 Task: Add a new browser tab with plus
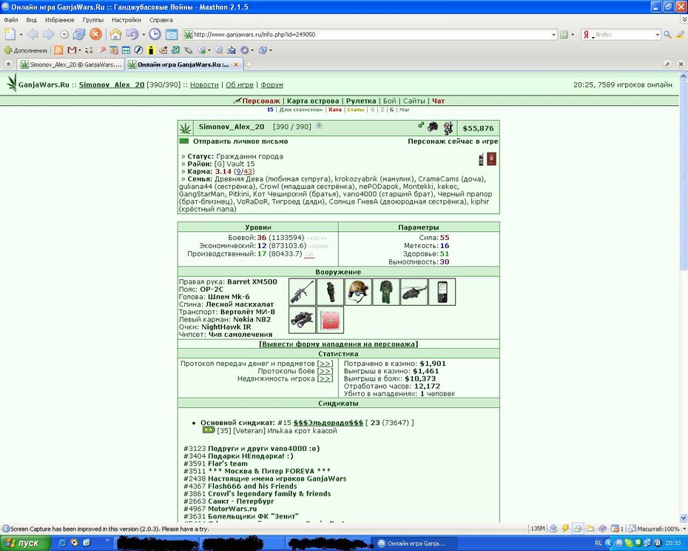tap(249, 64)
